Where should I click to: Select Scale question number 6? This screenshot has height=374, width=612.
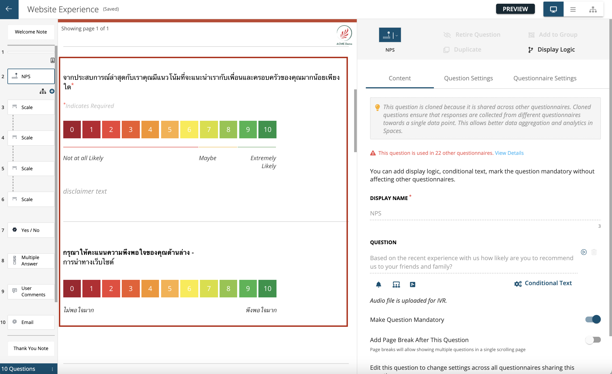click(31, 199)
